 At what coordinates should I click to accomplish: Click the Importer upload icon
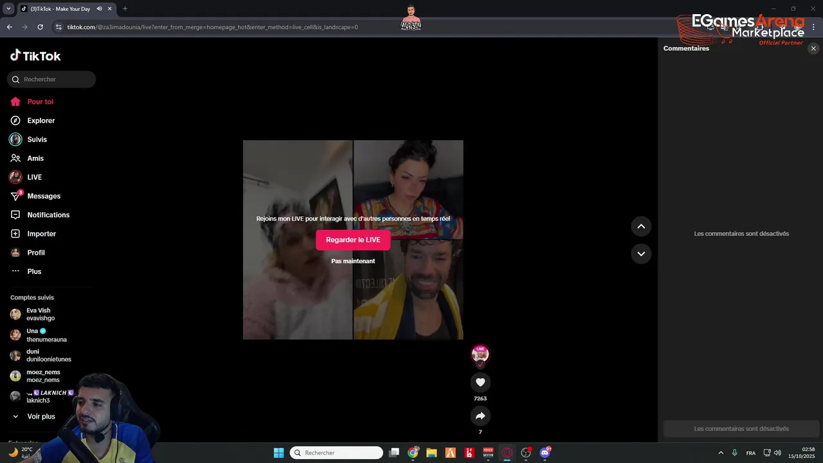pos(15,233)
